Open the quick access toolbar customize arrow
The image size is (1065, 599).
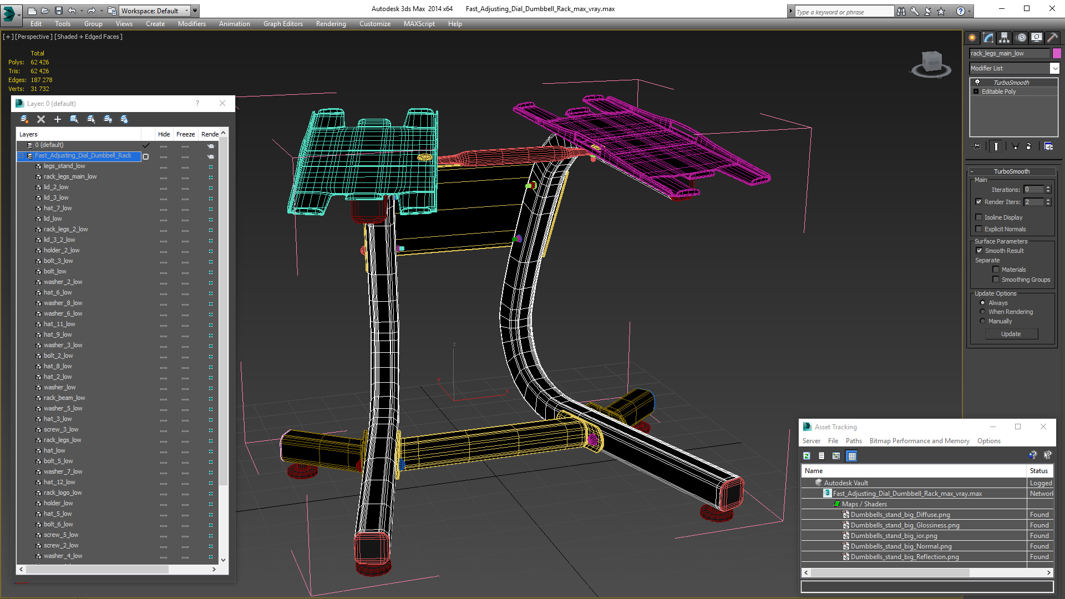click(x=195, y=11)
